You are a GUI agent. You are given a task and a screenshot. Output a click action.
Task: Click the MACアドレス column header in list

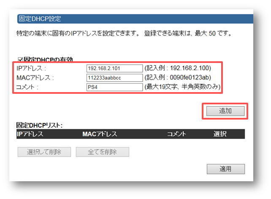(x=100, y=134)
